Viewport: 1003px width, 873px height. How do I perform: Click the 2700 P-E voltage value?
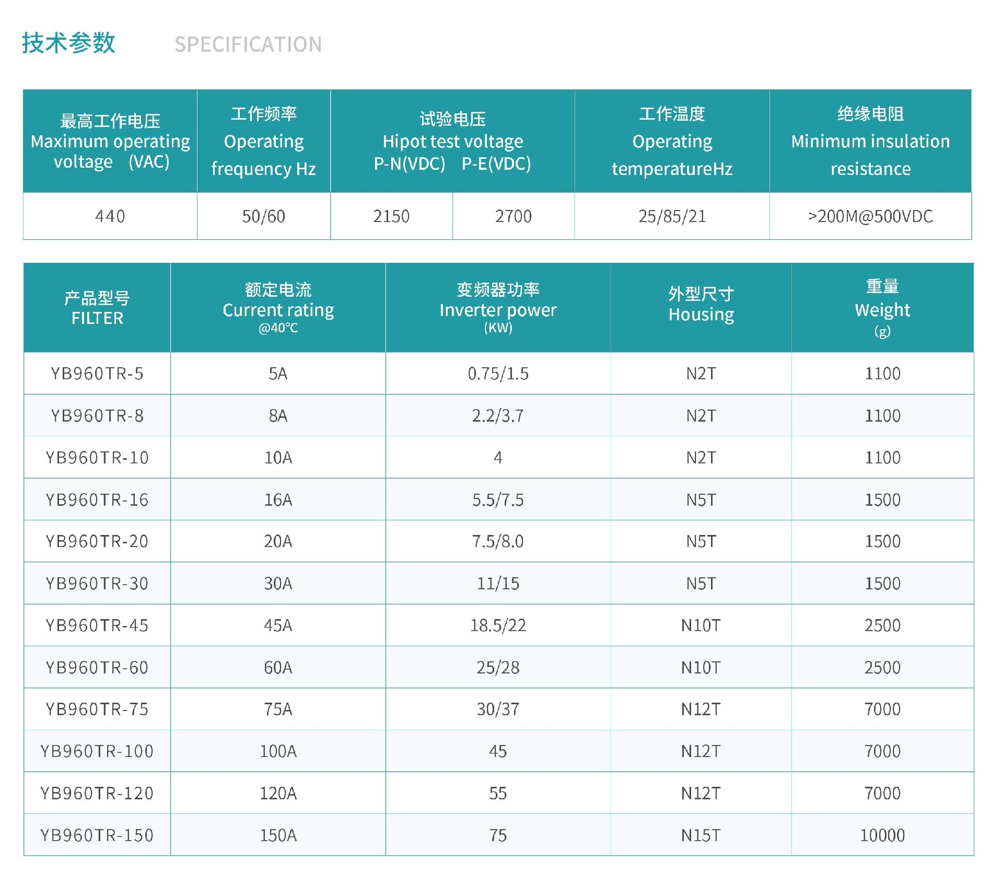[x=514, y=216]
